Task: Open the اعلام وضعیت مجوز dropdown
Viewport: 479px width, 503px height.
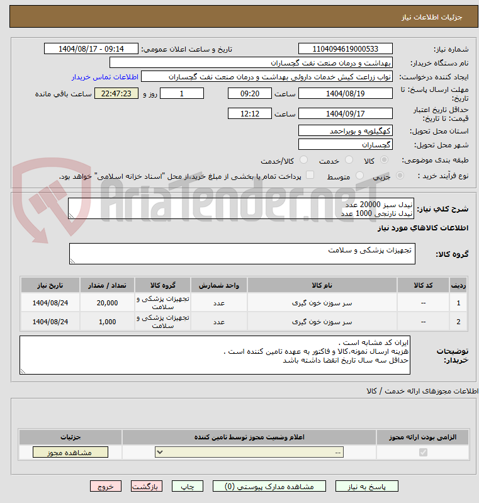Action: click(249, 452)
